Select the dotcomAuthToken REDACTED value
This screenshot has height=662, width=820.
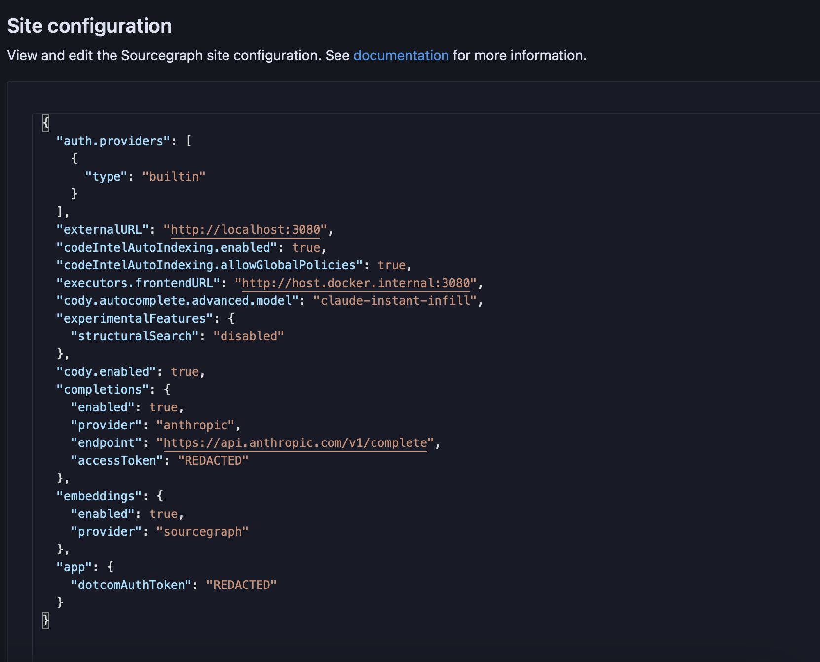(241, 585)
